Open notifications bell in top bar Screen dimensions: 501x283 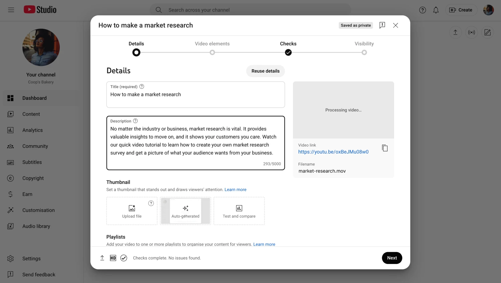436,10
